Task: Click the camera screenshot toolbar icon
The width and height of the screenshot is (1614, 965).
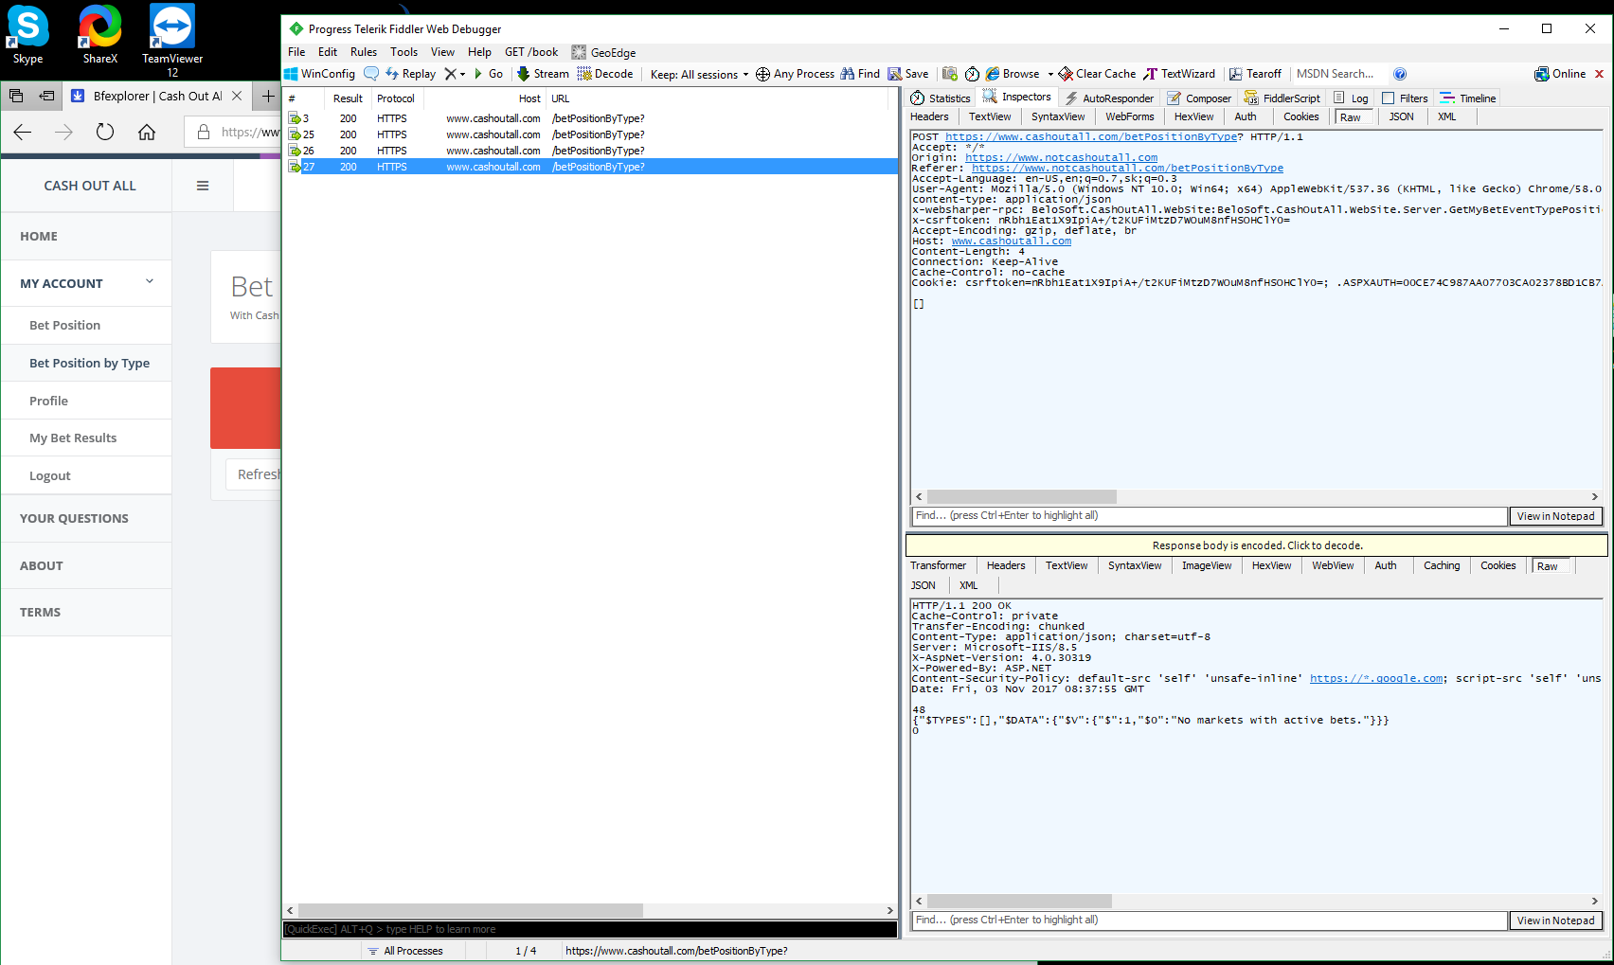Action: [950, 74]
